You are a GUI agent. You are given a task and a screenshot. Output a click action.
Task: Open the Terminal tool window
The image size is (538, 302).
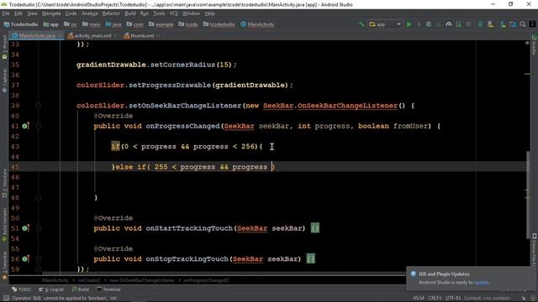coord(108,289)
